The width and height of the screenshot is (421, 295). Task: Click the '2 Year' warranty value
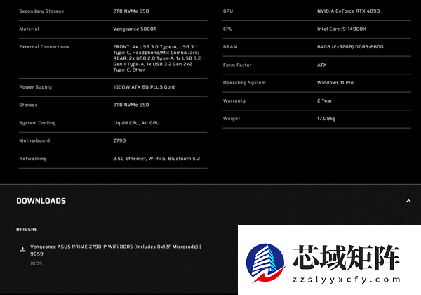click(x=324, y=100)
